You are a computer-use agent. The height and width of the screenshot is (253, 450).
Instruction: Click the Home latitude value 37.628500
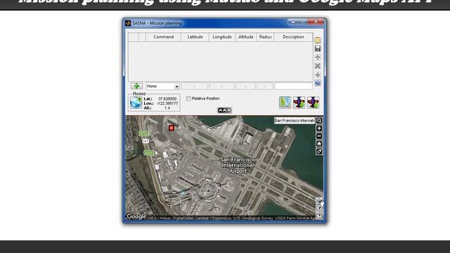(x=167, y=98)
